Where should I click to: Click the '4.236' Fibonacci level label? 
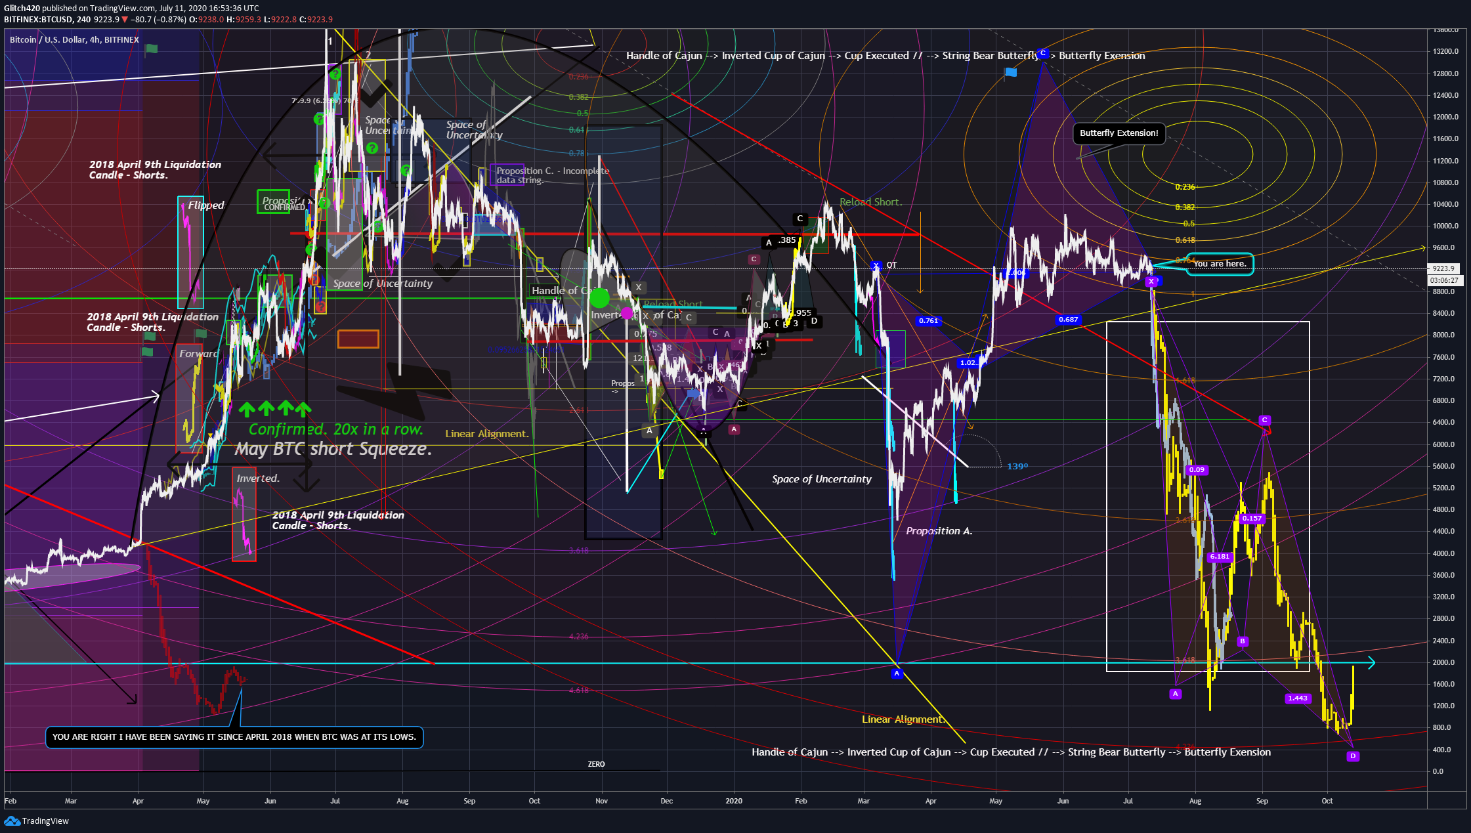(x=578, y=637)
